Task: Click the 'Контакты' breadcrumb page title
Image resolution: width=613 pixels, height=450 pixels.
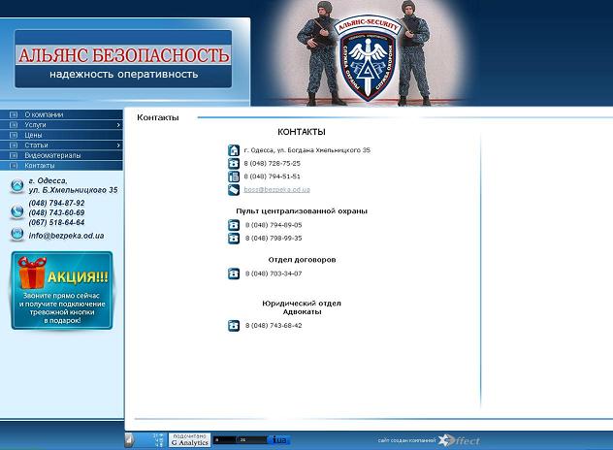Action: [157, 117]
